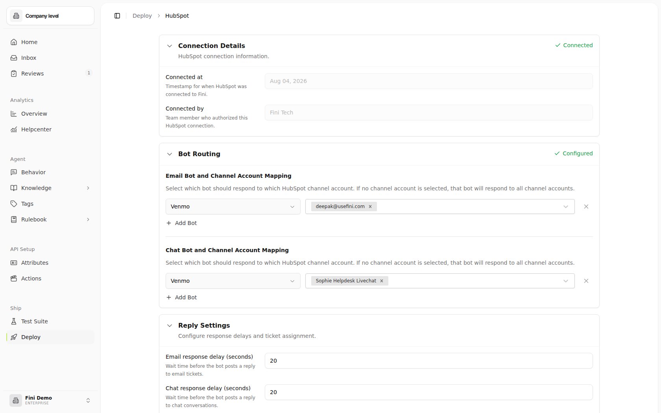Screen dimensions: 661x413
Task: Open Overview analytics icon
Action: [x=14, y=114]
